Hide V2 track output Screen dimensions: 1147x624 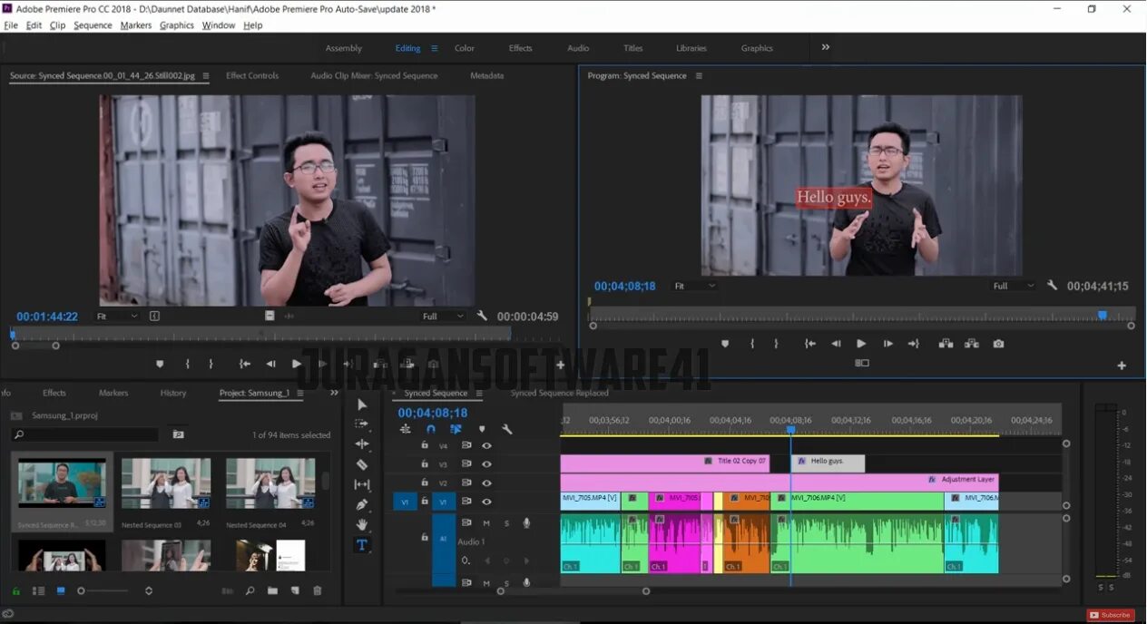tap(486, 483)
